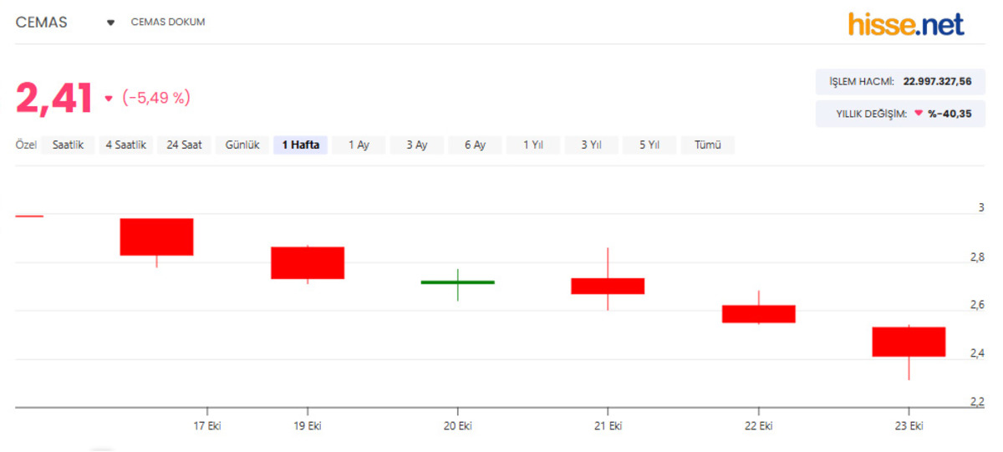Choose the 1 Ay range
1003x452 pixels.
[359, 145]
